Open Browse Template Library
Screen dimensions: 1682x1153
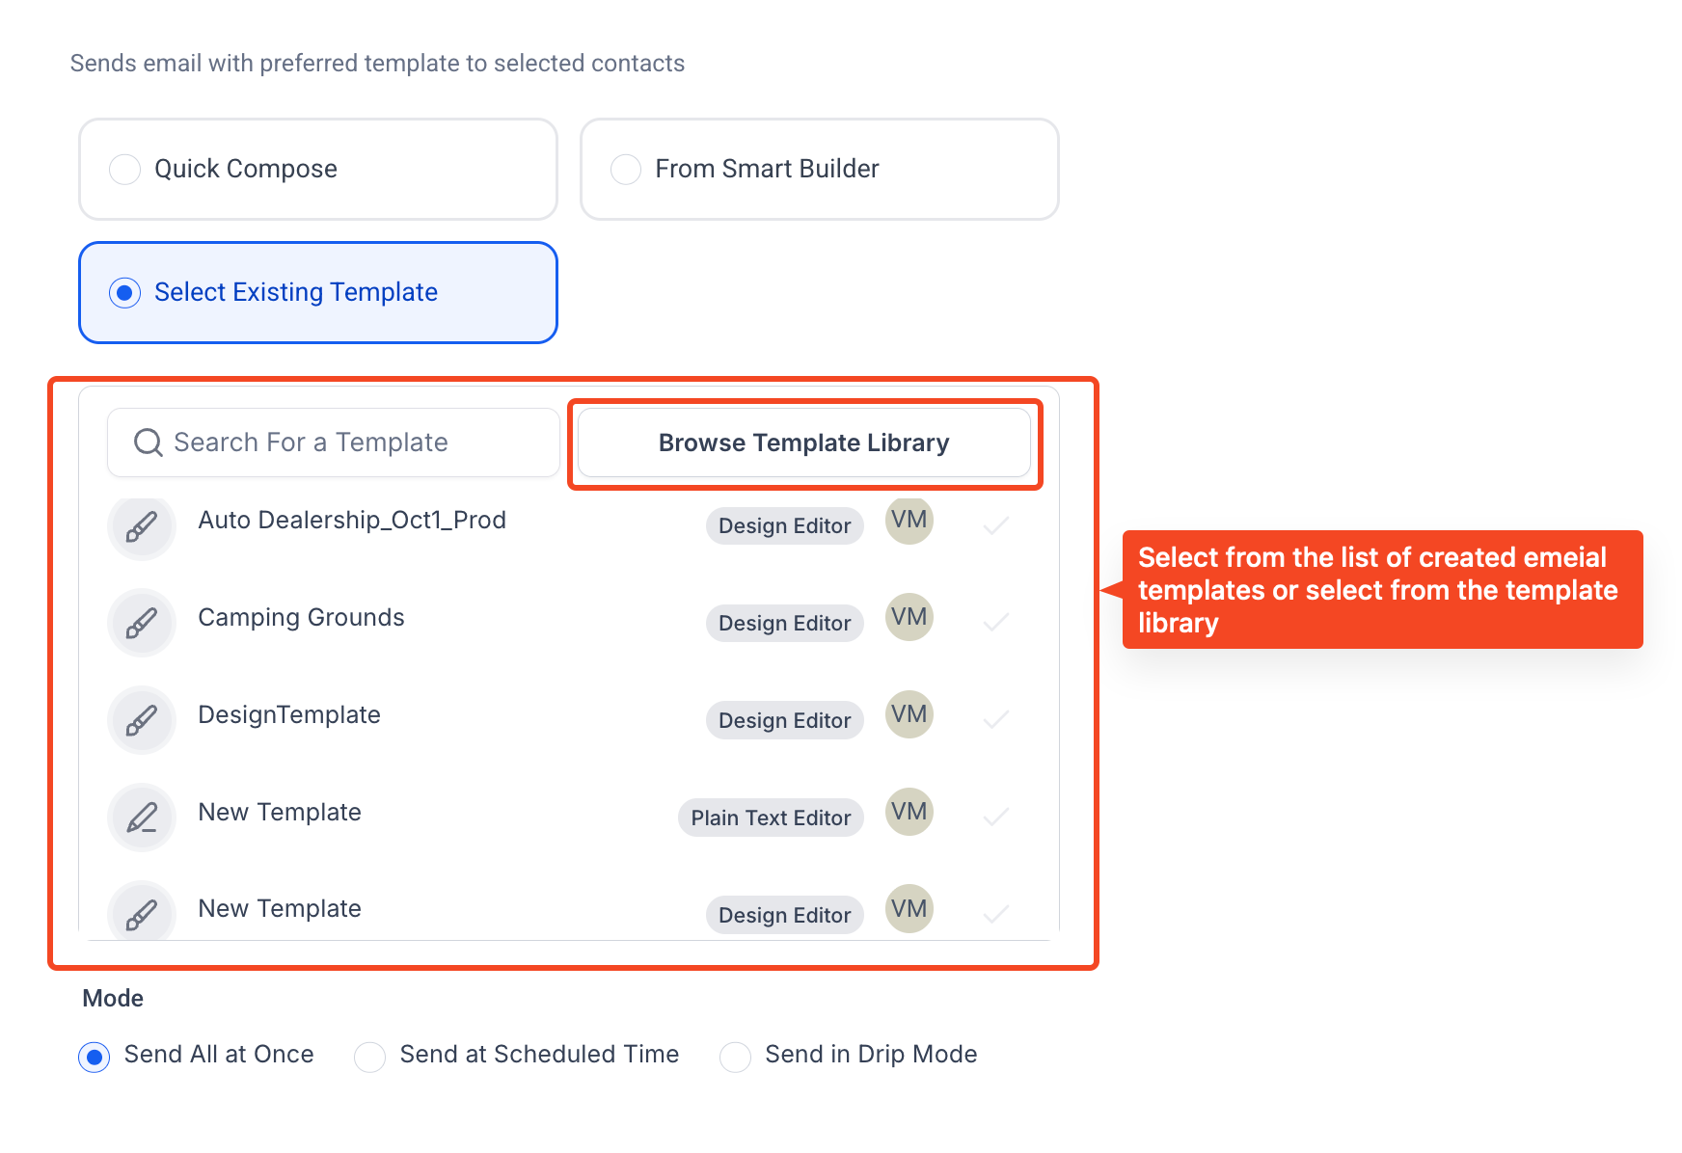[x=804, y=442]
